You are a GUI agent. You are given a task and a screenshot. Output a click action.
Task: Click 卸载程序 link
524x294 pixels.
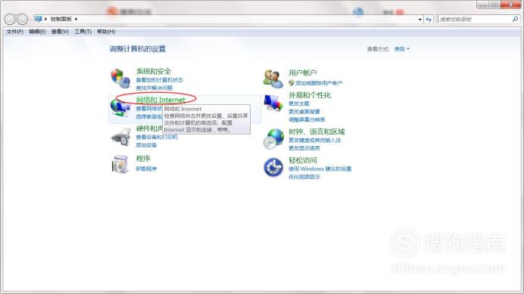pyautogui.click(x=146, y=169)
